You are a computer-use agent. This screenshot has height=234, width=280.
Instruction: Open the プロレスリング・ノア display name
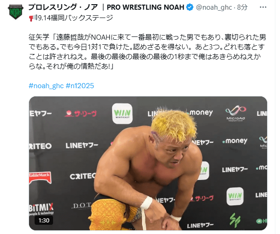(63, 7)
